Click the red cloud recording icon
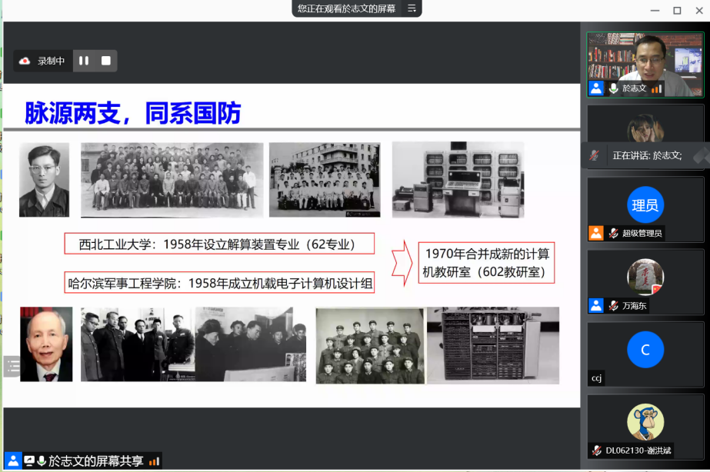Image resolution: width=710 pixels, height=472 pixels. (25, 61)
